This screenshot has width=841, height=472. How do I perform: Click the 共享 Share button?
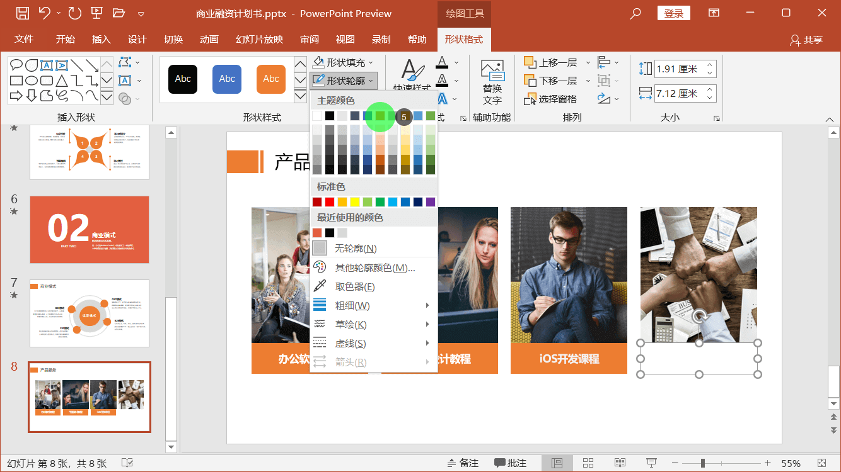(806, 40)
